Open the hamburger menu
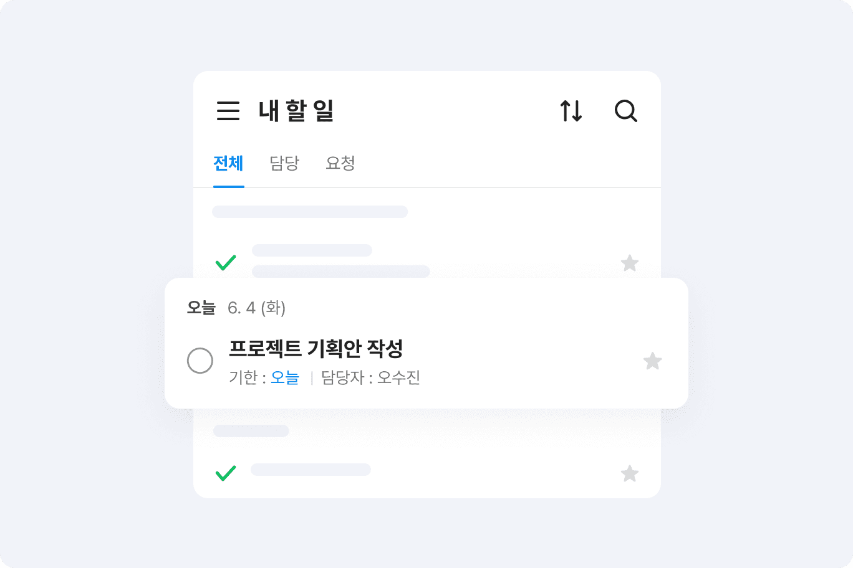The height and width of the screenshot is (568, 853). point(228,111)
